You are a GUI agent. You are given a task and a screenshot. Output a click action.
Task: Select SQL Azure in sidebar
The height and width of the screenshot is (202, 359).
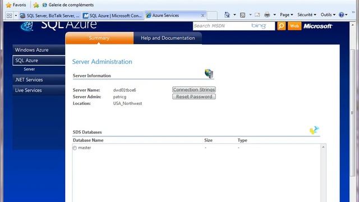39,61
